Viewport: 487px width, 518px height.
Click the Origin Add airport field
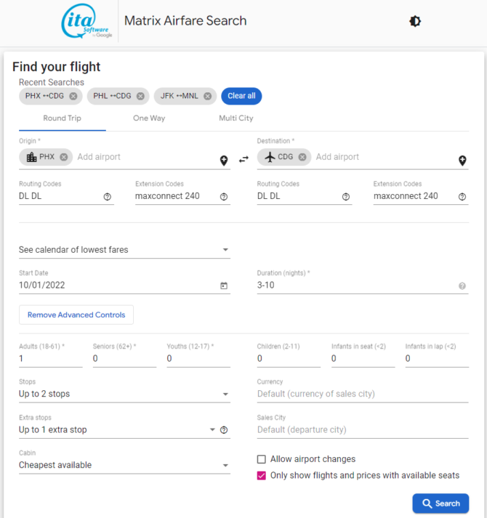click(145, 157)
